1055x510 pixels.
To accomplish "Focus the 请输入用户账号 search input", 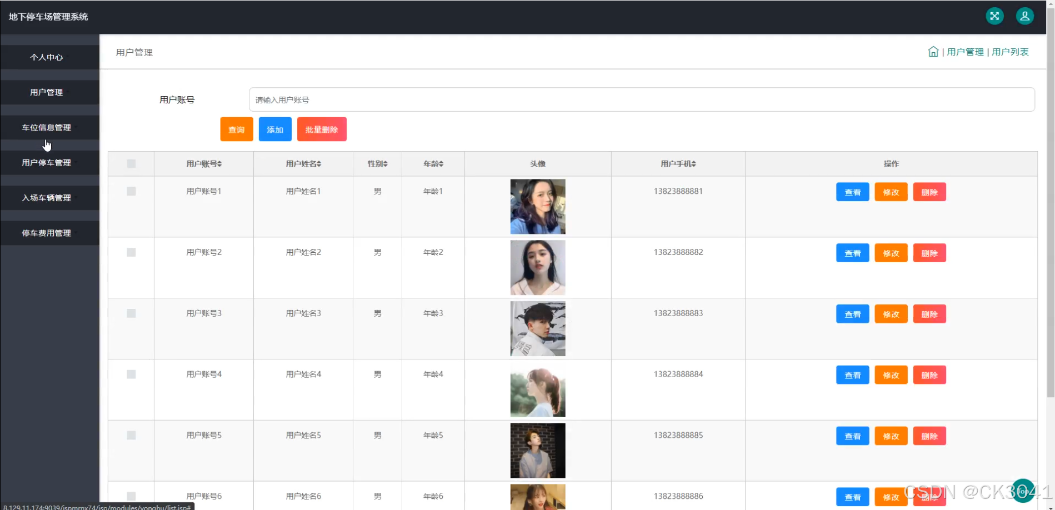I will (642, 99).
